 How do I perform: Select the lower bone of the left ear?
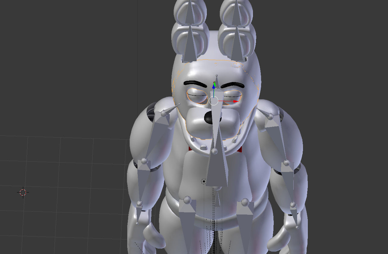click(191, 44)
